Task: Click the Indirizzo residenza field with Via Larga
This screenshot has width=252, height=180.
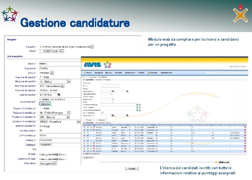Action: (x=60, y=126)
